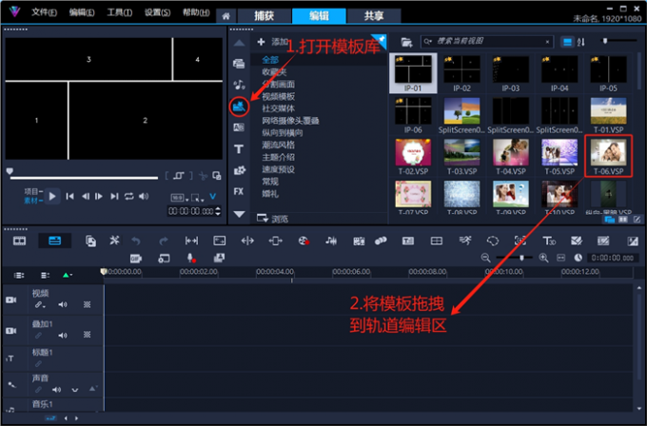Click the microphone voice-over record icon
The width and height of the screenshot is (647, 426).
coord(191,258)
